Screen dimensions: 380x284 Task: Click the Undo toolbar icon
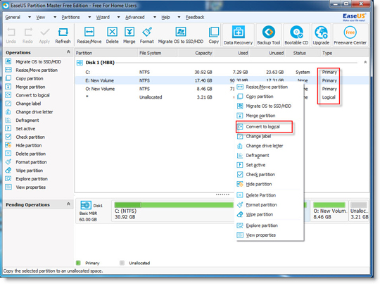click(11, 35)
